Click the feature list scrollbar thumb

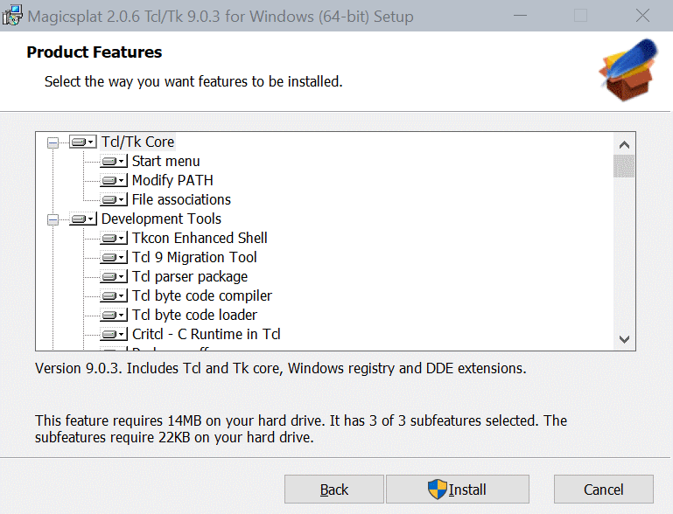pyautogui.click(x=625, y=166)
